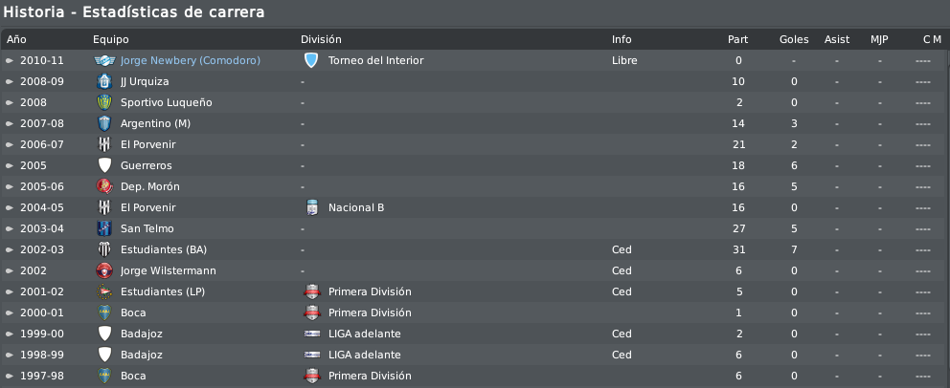Expand the 1997-98 season row arrow
Viewport: 950px width, 388px height.
coord(10,376)
